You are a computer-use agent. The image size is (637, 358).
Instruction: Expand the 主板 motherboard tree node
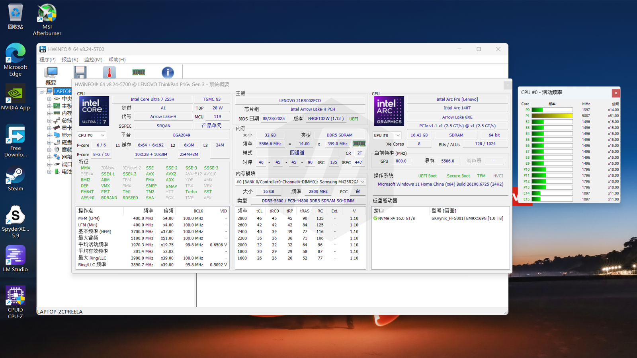(x=49, y=106)
